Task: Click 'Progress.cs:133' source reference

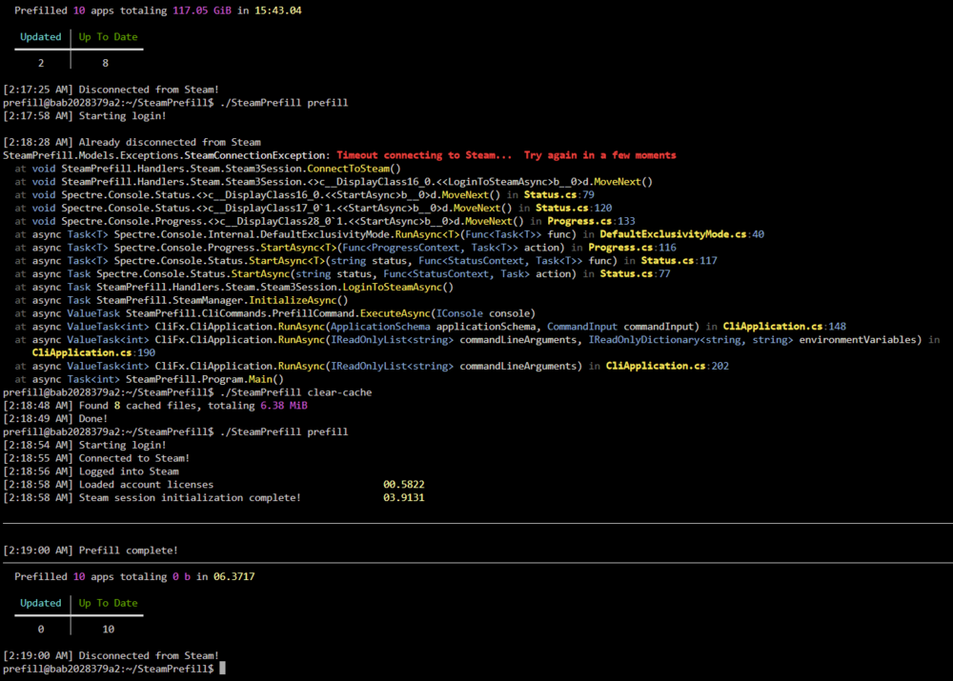Action: coord(592,221)
